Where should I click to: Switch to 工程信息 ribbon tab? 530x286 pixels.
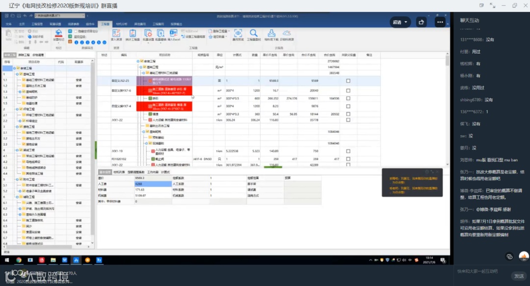coord(37,24)
